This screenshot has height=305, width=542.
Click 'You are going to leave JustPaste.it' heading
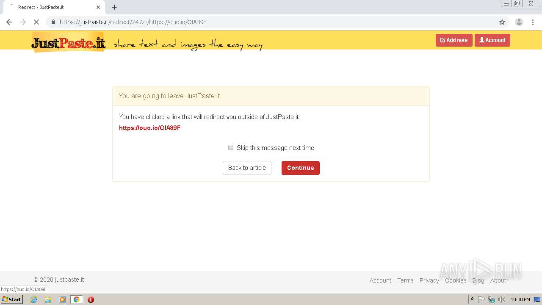(169, 96)
